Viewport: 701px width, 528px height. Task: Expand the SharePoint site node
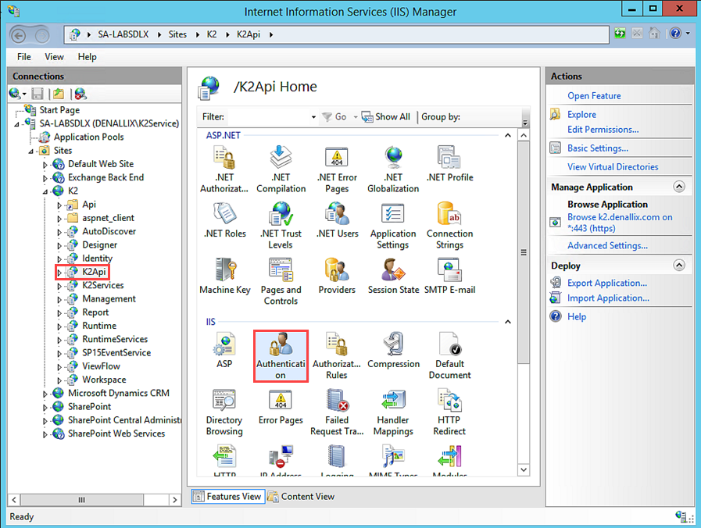pyautogui.click(x=45, y=408)
